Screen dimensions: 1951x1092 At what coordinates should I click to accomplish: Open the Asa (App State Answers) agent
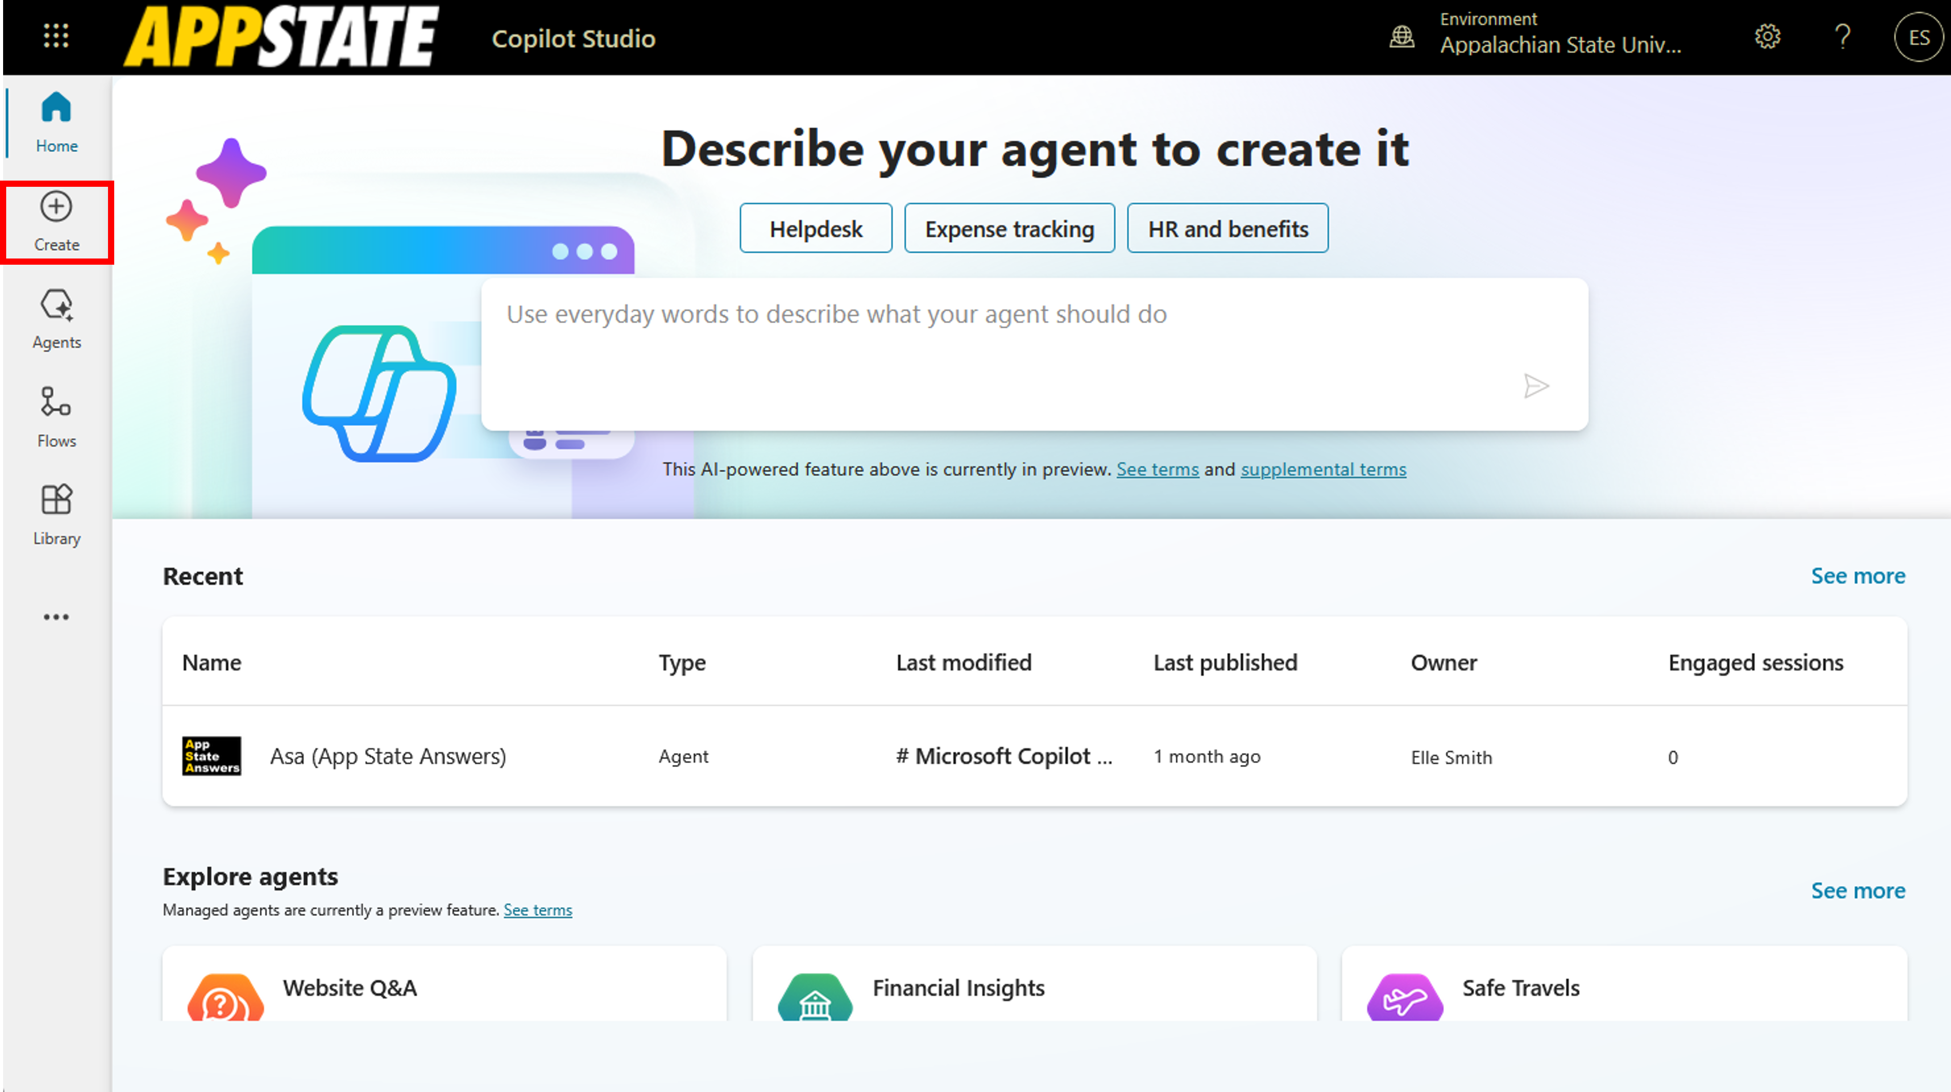(x=387, y=756)
